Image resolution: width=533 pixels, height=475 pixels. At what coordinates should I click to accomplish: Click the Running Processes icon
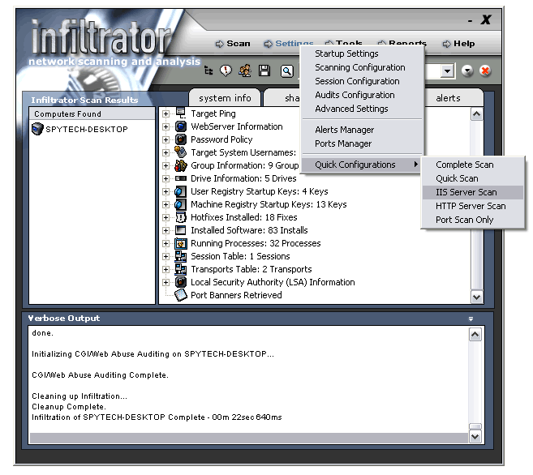click(181, 243)
